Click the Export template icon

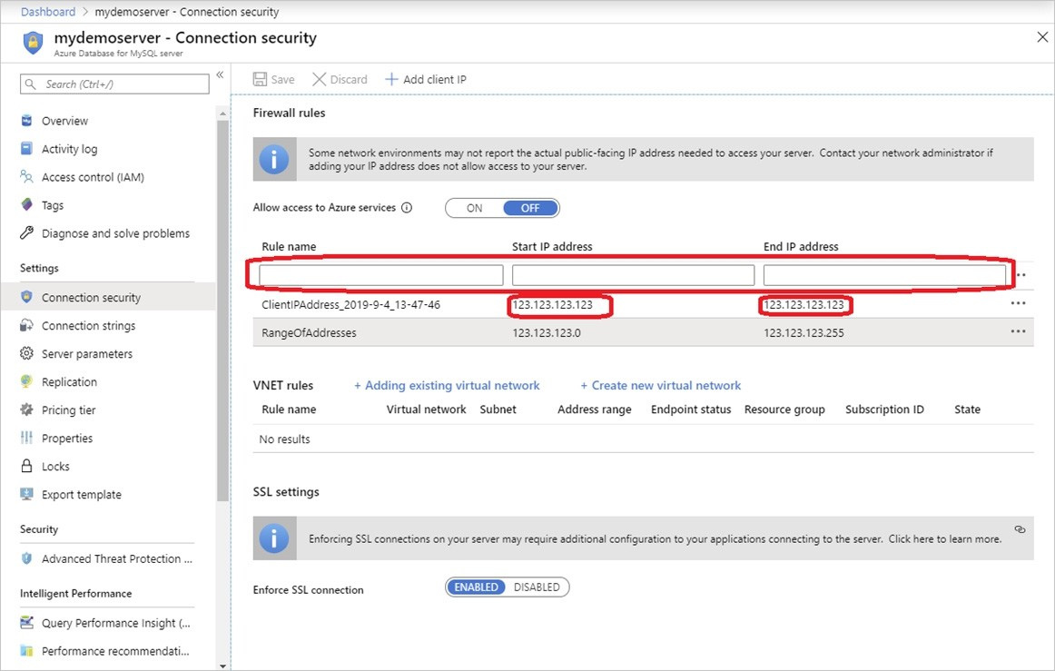pyautogui.click(x=27, y=494)
